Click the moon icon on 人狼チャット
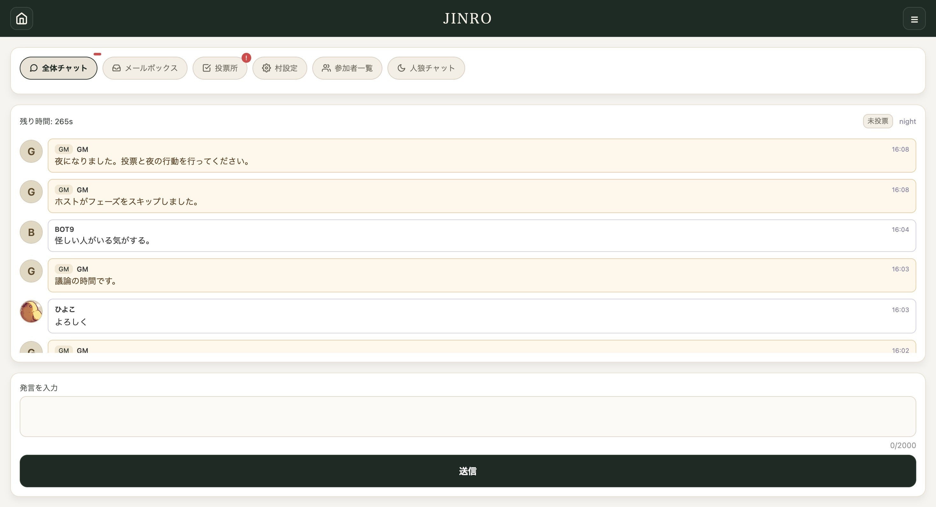Screen dimensions: 936x507 point(401,68)
